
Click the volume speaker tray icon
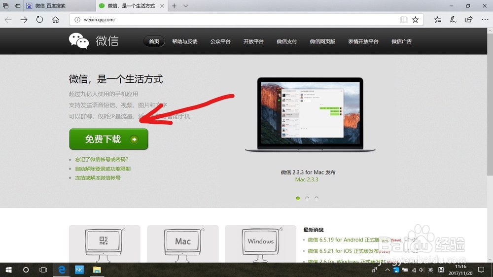click(x=422, y=270)
